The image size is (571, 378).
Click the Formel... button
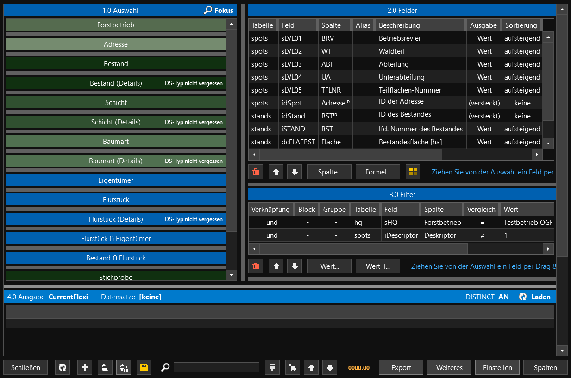point(378,172)
